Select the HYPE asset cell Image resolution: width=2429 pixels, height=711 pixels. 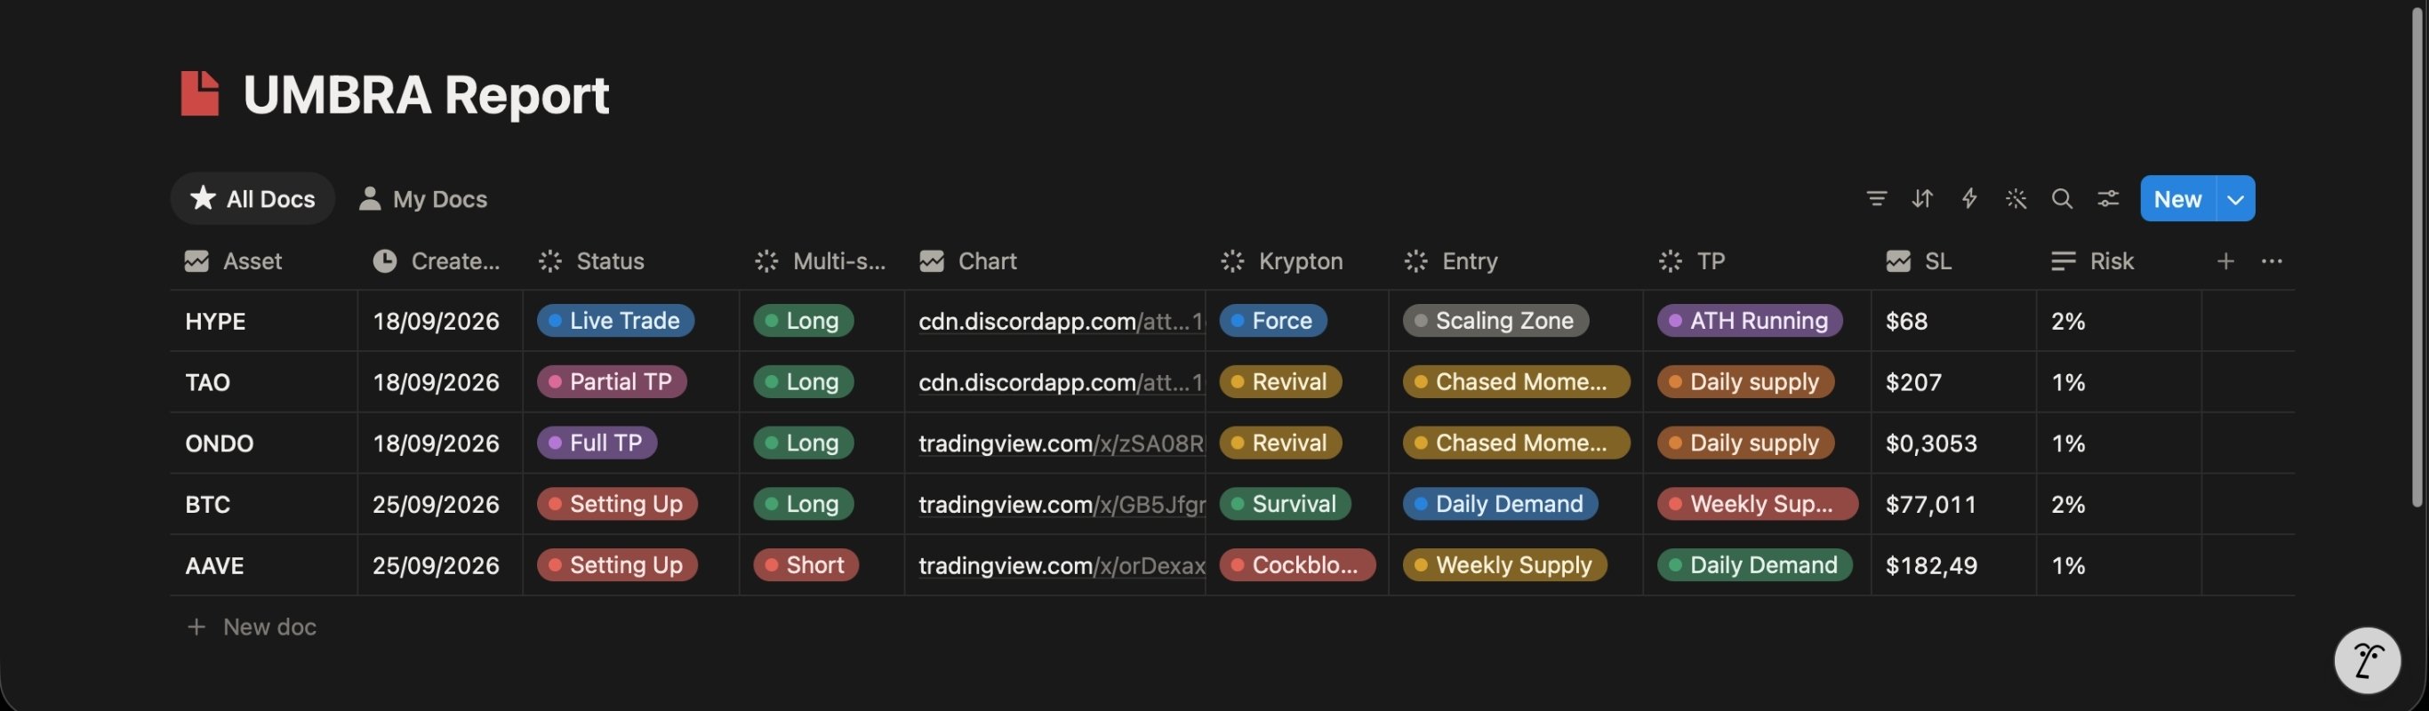click(263, 322)
